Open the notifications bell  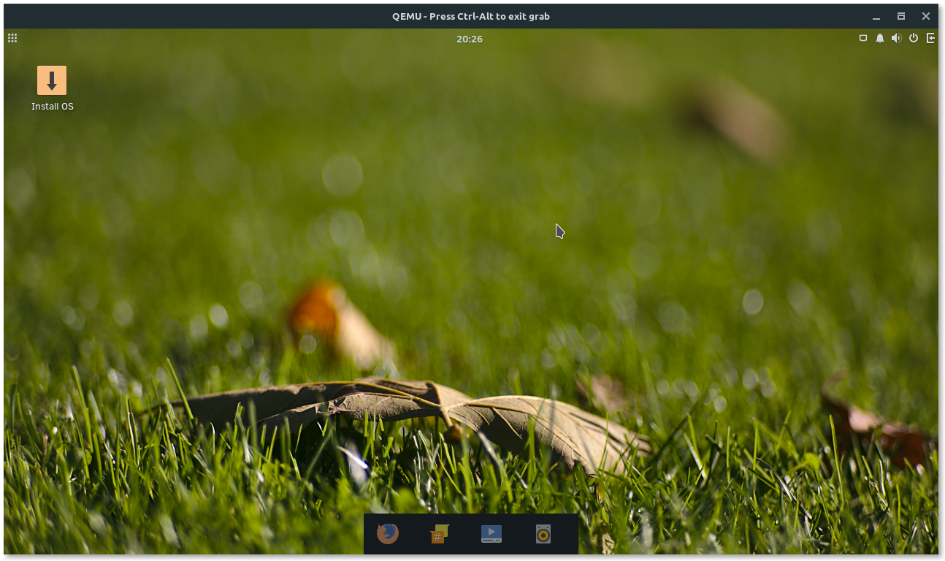880,38
